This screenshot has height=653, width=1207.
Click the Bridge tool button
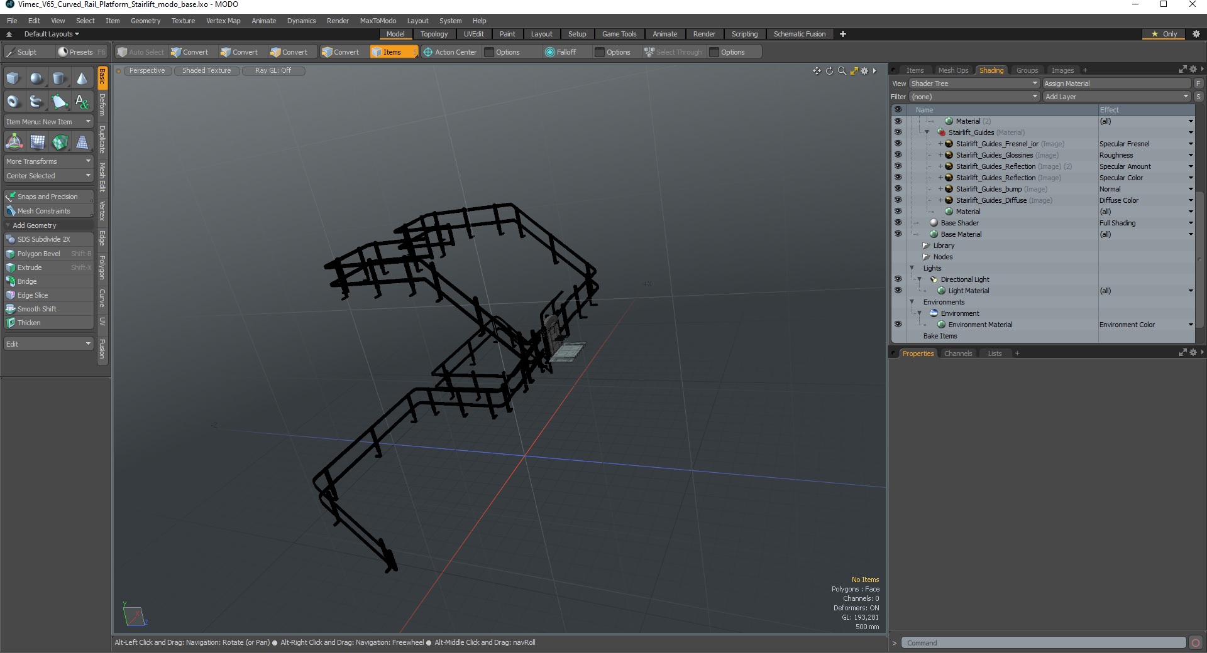49,281
